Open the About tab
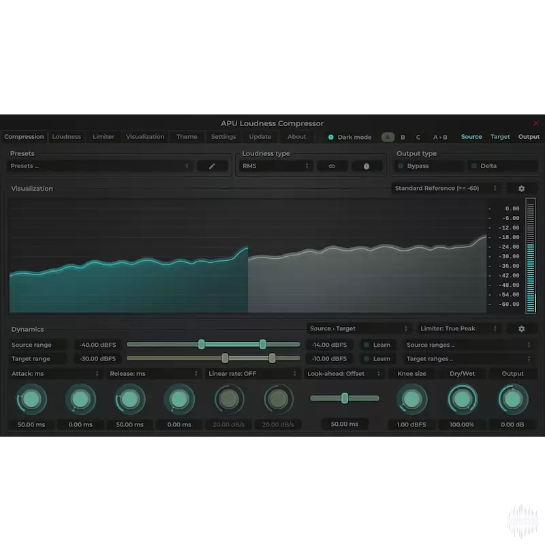The height and width of the screenshot is (545, 545). point(296,137)
